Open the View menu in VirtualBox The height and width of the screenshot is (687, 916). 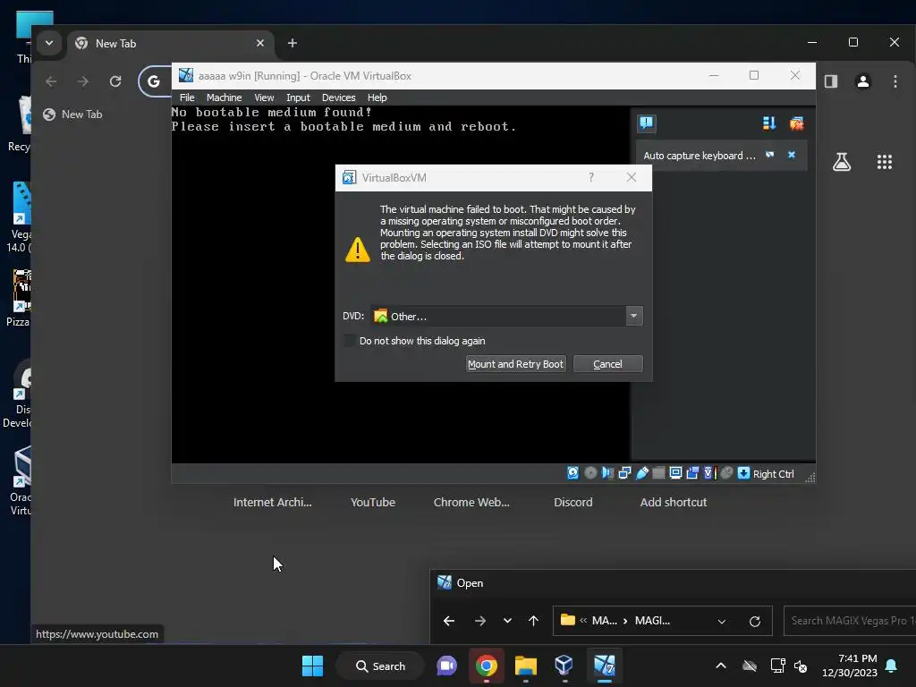point(264,98)
